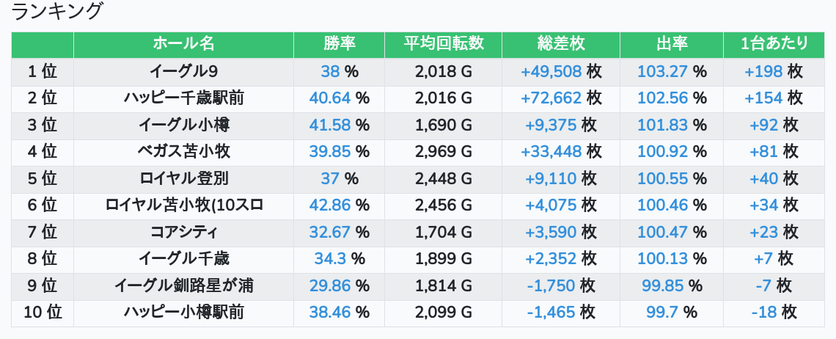This screenshot has width=836, height=339.
Task: Click イーグル千歳 in the ranking
Action: [x=183, y=258]
